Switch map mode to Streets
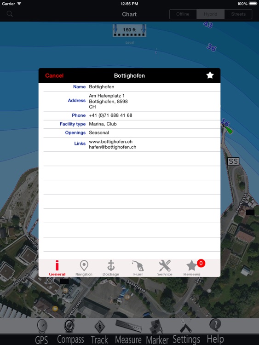This screenshot has height=345, width=259. (x=238, y=14)
